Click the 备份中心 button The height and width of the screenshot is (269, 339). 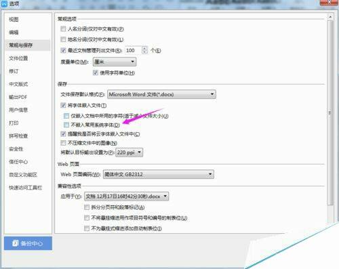pyautogui.click(x=28, y=243)
